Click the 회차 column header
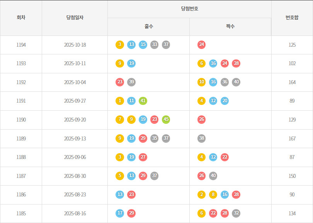The image size is (313, 223). pyautogui.click(x=21, y=18)
